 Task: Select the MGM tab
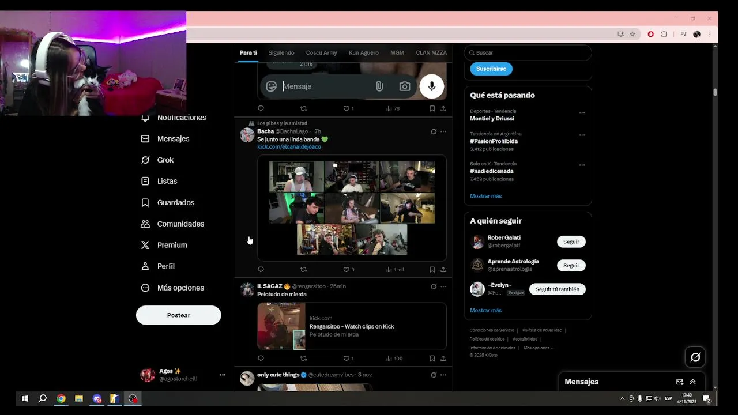click(x=397, y=52)
